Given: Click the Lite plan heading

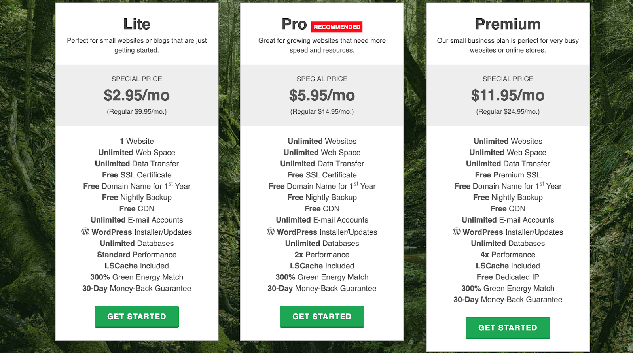Looking at the screenshot, I should coord(137,24).
